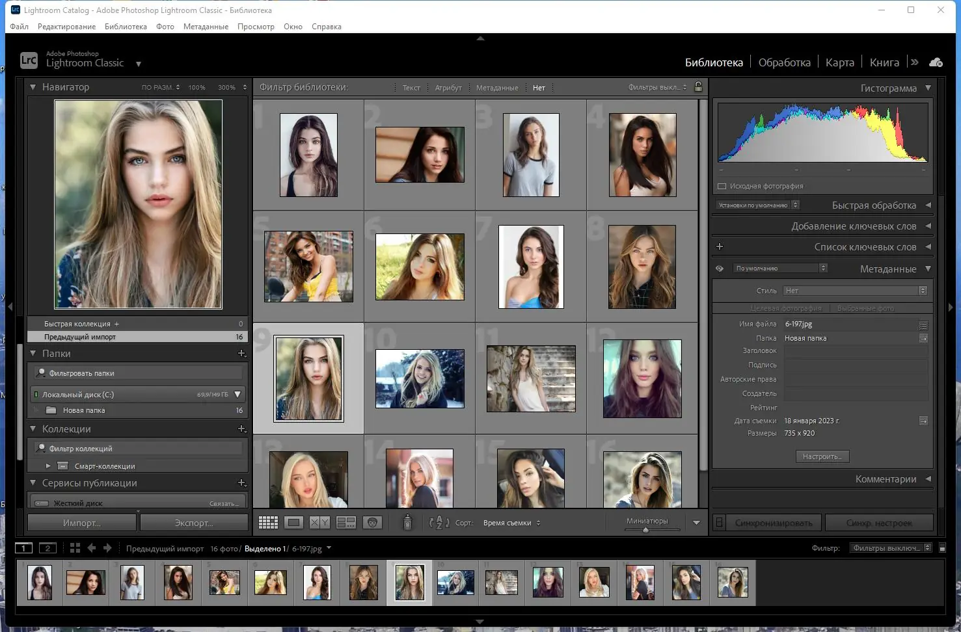The height and width of the screenshot is (632, 961).
Task: Toggle sort direction with the A-Z icon
Action: [x=439, y=523]
